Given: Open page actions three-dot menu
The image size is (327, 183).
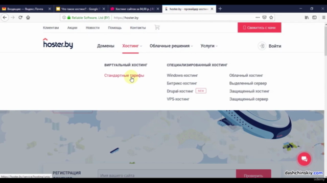Looking at the screenshot, I should point(258,18).
